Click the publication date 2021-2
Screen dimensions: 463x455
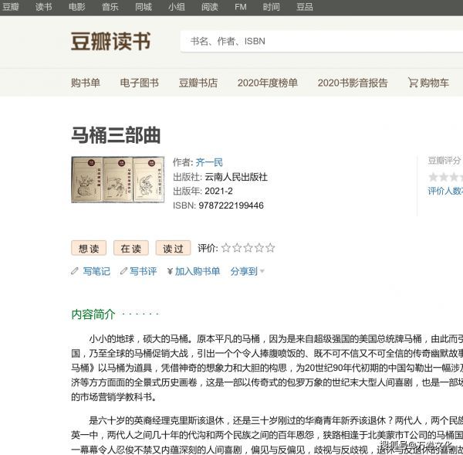(218, 191)
